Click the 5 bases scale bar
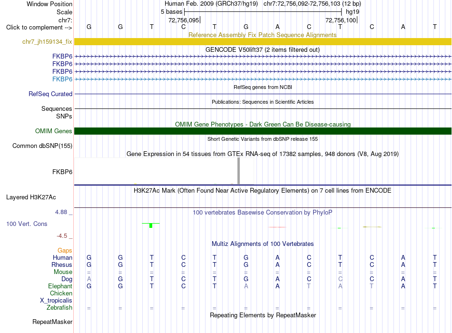Viewport: 452px width, 333px height. tap(263, 12)
